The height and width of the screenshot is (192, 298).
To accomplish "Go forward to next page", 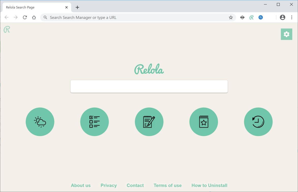I will point(15,18).
